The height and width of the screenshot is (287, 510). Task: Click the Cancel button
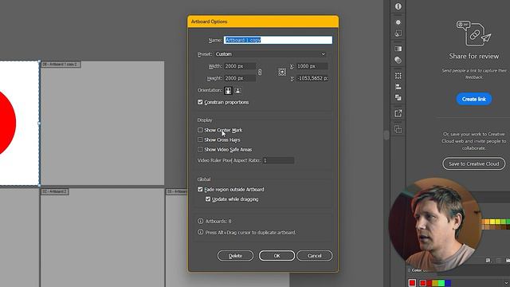[315, 255]
